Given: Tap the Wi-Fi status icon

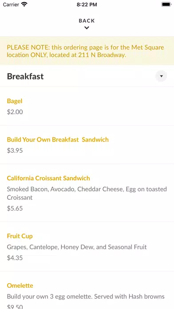Looking at the screenshot, I should pyautogui.click(x=24, y=4).
